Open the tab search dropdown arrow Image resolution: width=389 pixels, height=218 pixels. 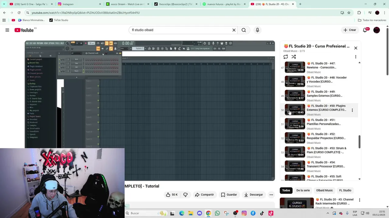(x=4, y=4)
